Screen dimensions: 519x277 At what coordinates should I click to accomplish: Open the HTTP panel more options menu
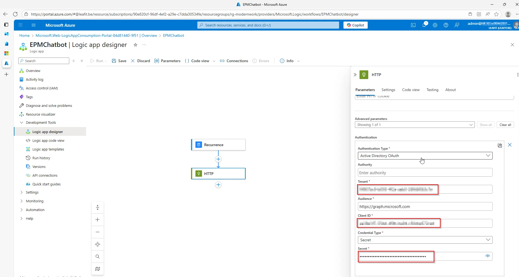click(x=517, y=75)
